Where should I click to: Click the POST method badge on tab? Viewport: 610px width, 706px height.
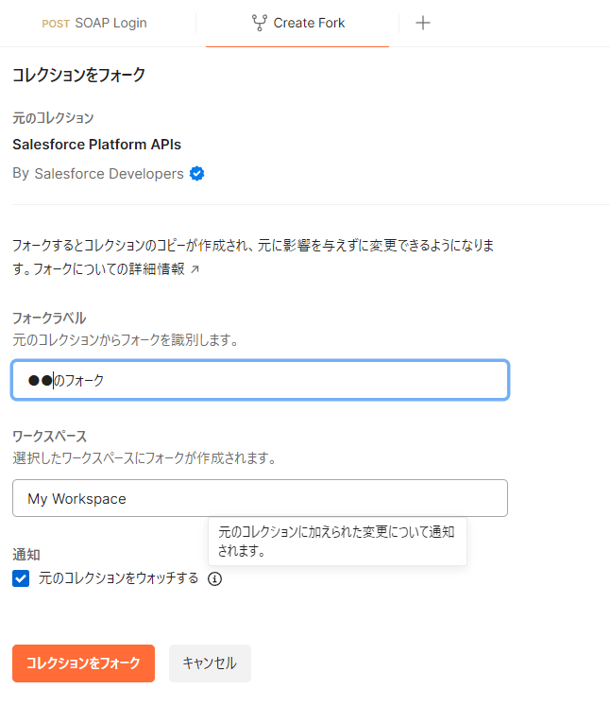(x=56, y=24)
